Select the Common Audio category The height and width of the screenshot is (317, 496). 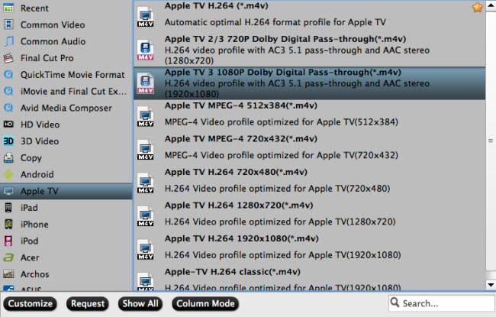coord(66,41)
